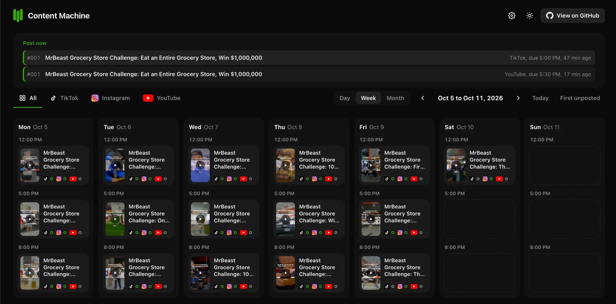Image resolution: width=616 pixels, height=304 pixels.
Task: Click YouTube icon on Mon 12:00 PM card
Action: pyautogui.click(x=73, y=179)
